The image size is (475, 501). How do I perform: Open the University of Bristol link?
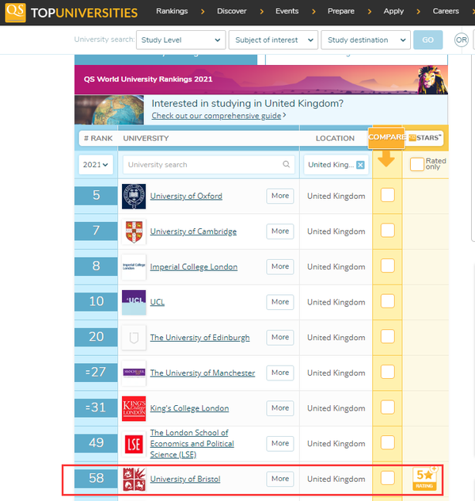[x=185, y=479]
